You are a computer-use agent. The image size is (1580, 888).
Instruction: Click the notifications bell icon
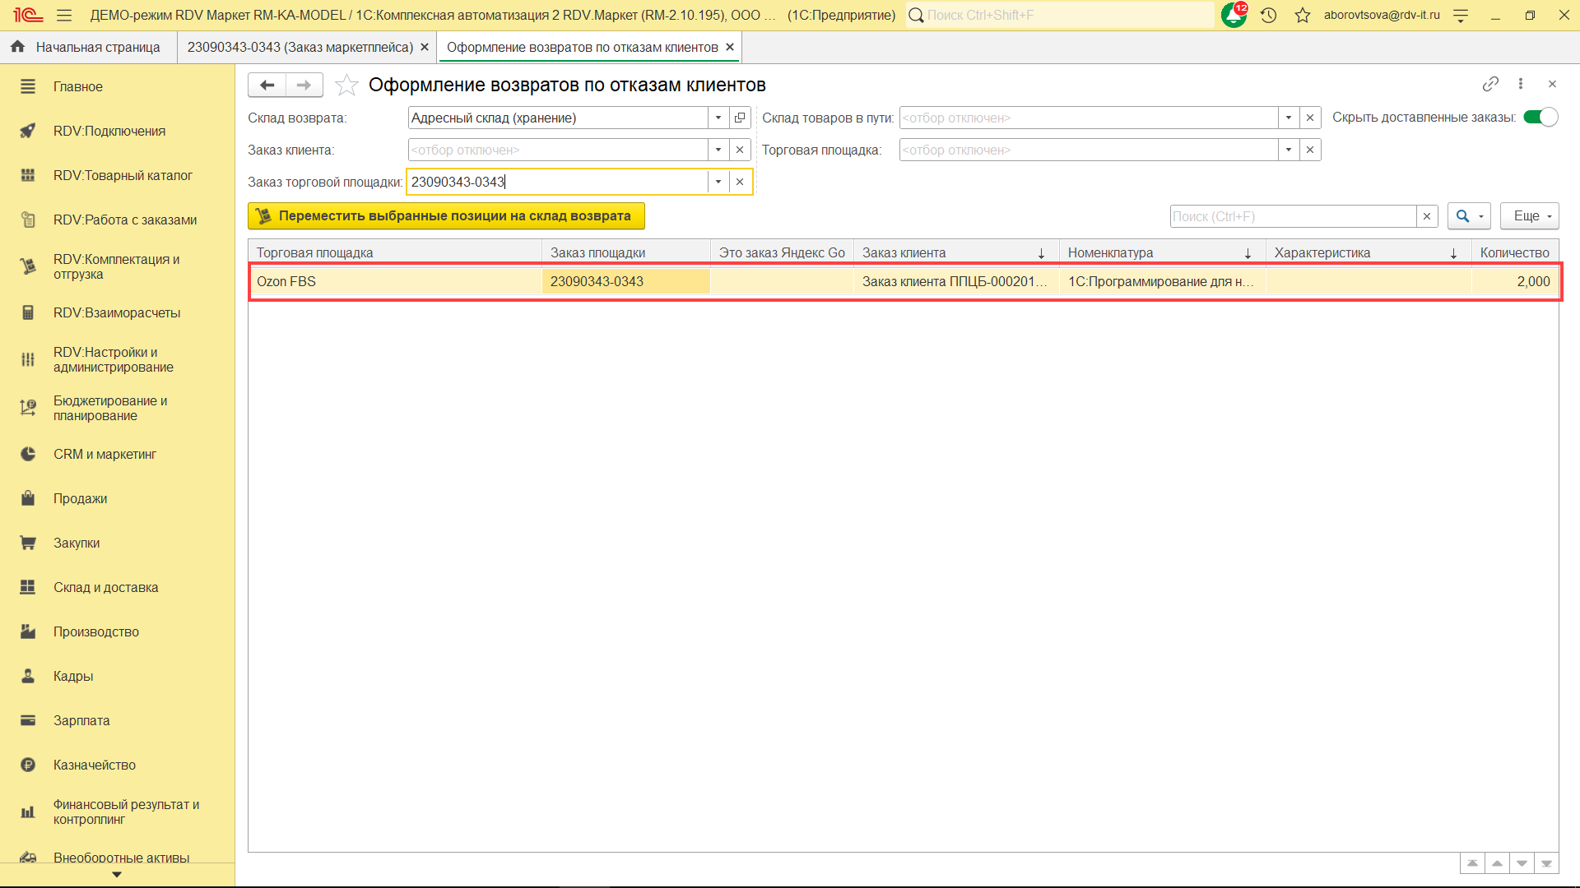tap(1233, 15)
